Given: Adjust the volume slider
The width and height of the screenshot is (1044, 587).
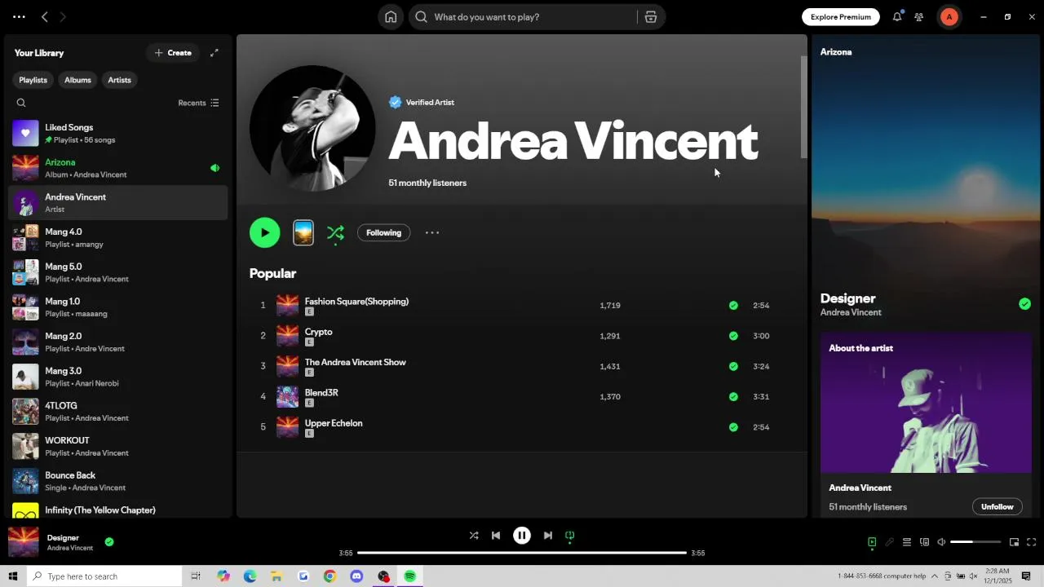Looking at the screenshot, I should click(975, 542).
